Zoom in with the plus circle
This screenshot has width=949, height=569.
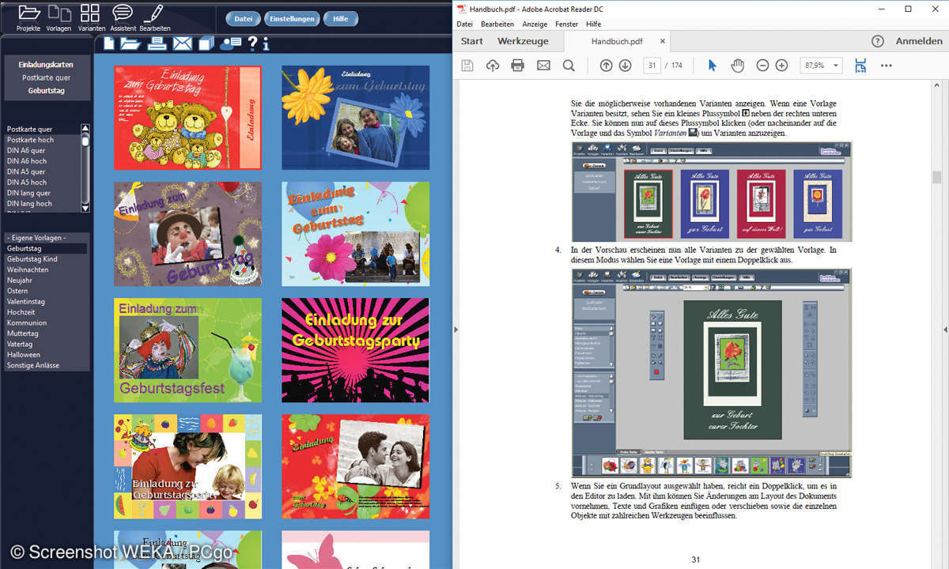[781, 66]
